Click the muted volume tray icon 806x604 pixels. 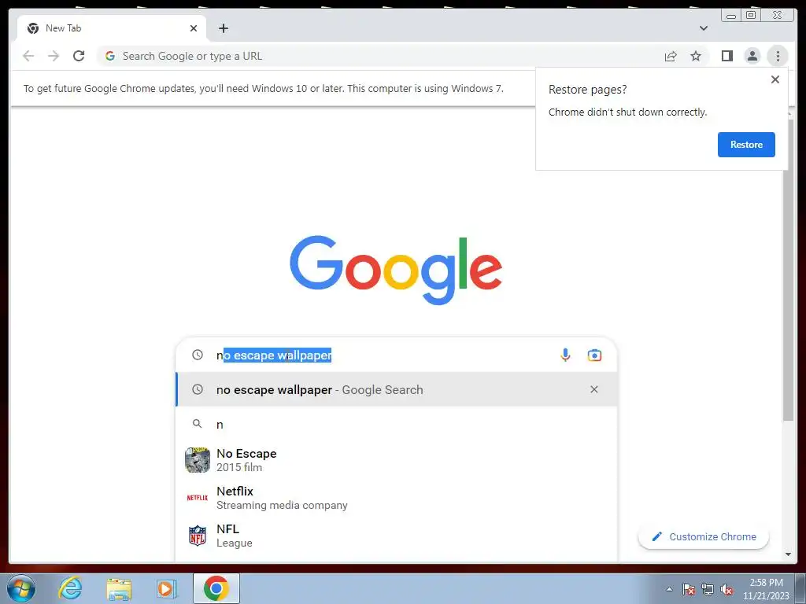727,589
